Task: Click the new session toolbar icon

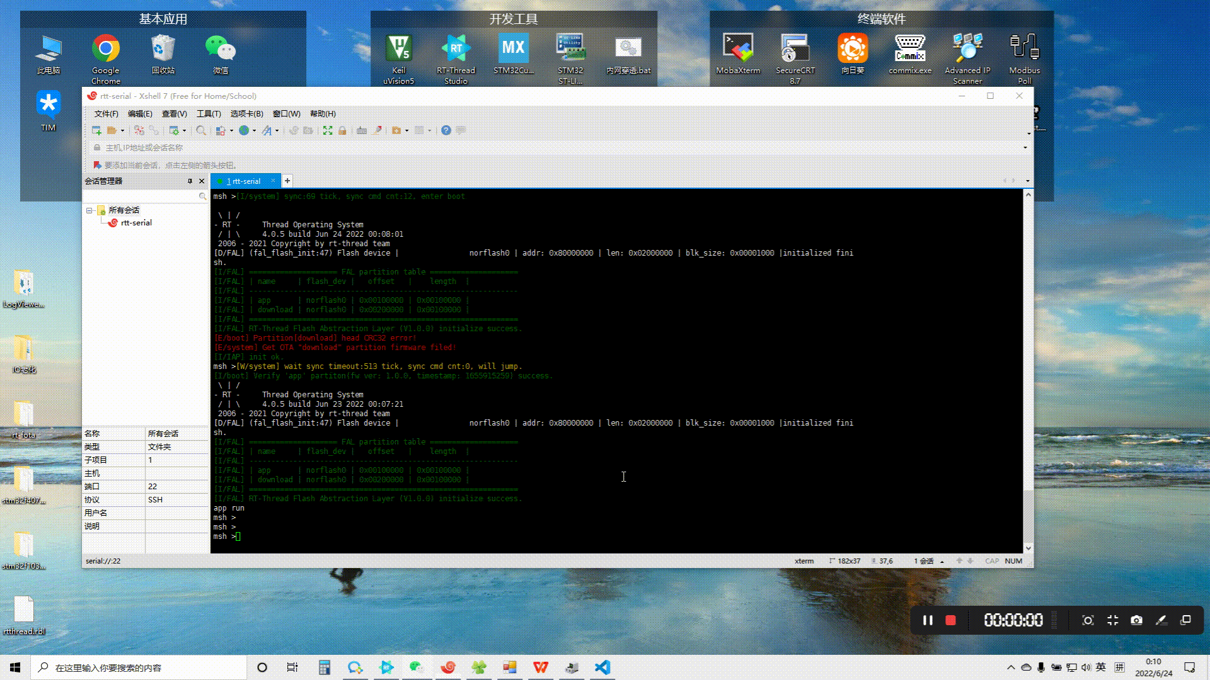Action: click(x=96, y=130)
